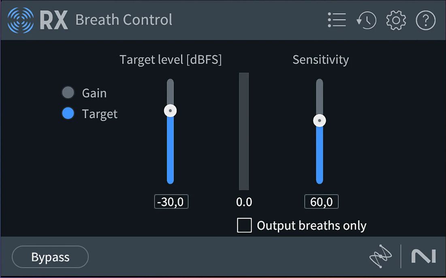Click the Output breaths only label

coord(312,226)
